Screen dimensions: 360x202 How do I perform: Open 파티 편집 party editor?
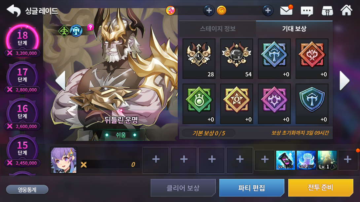point(252,188)
